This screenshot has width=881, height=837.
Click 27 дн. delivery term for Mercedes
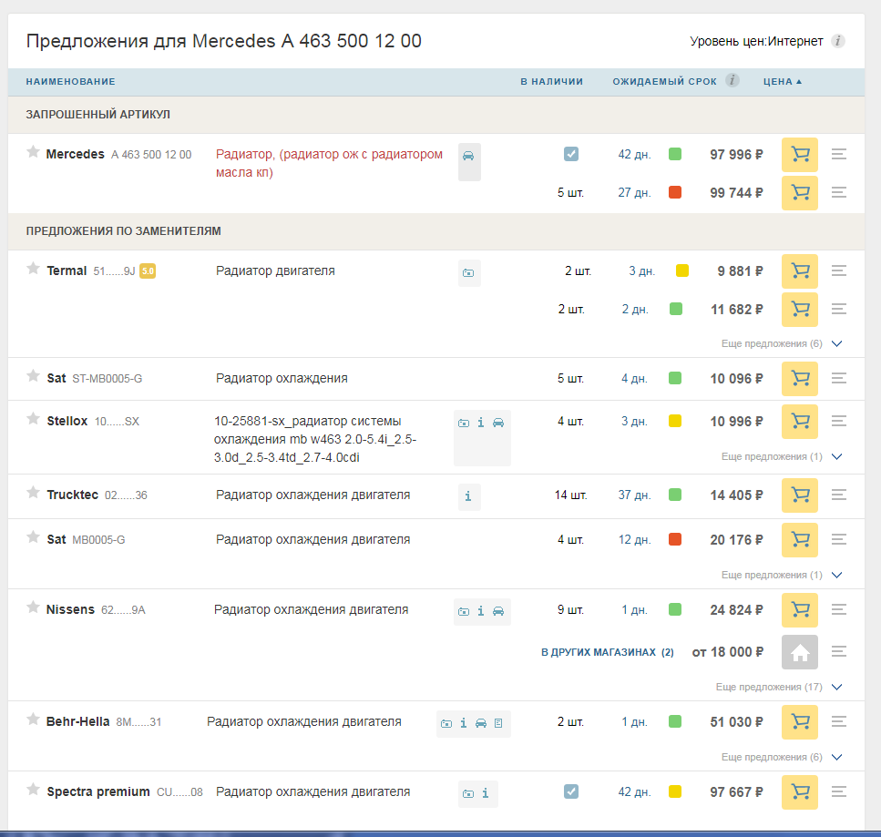634,193
